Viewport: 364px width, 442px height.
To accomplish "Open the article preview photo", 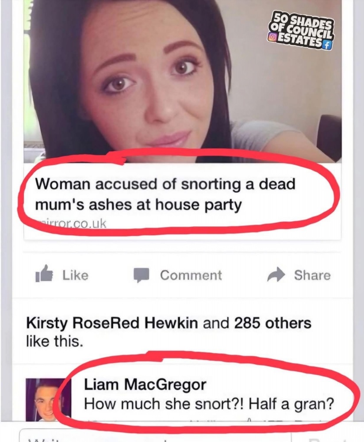I will coord(183,81).
